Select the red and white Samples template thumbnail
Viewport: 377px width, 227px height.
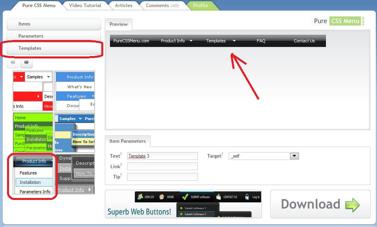(33, 91)
